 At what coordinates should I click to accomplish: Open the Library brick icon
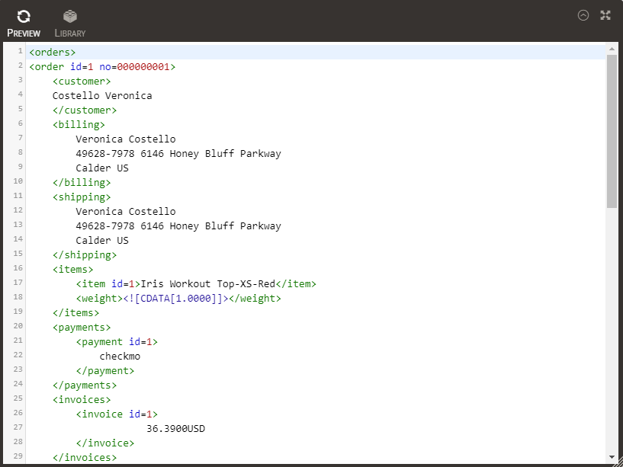tap(70, 16)
